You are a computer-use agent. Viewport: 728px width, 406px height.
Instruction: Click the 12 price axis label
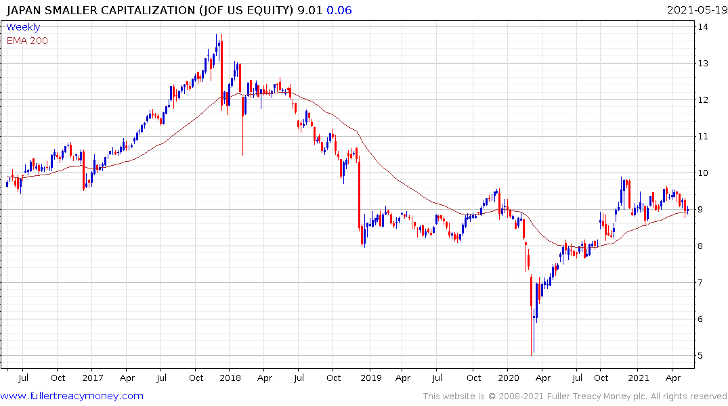pyautogui.click(x=703, y=99)
